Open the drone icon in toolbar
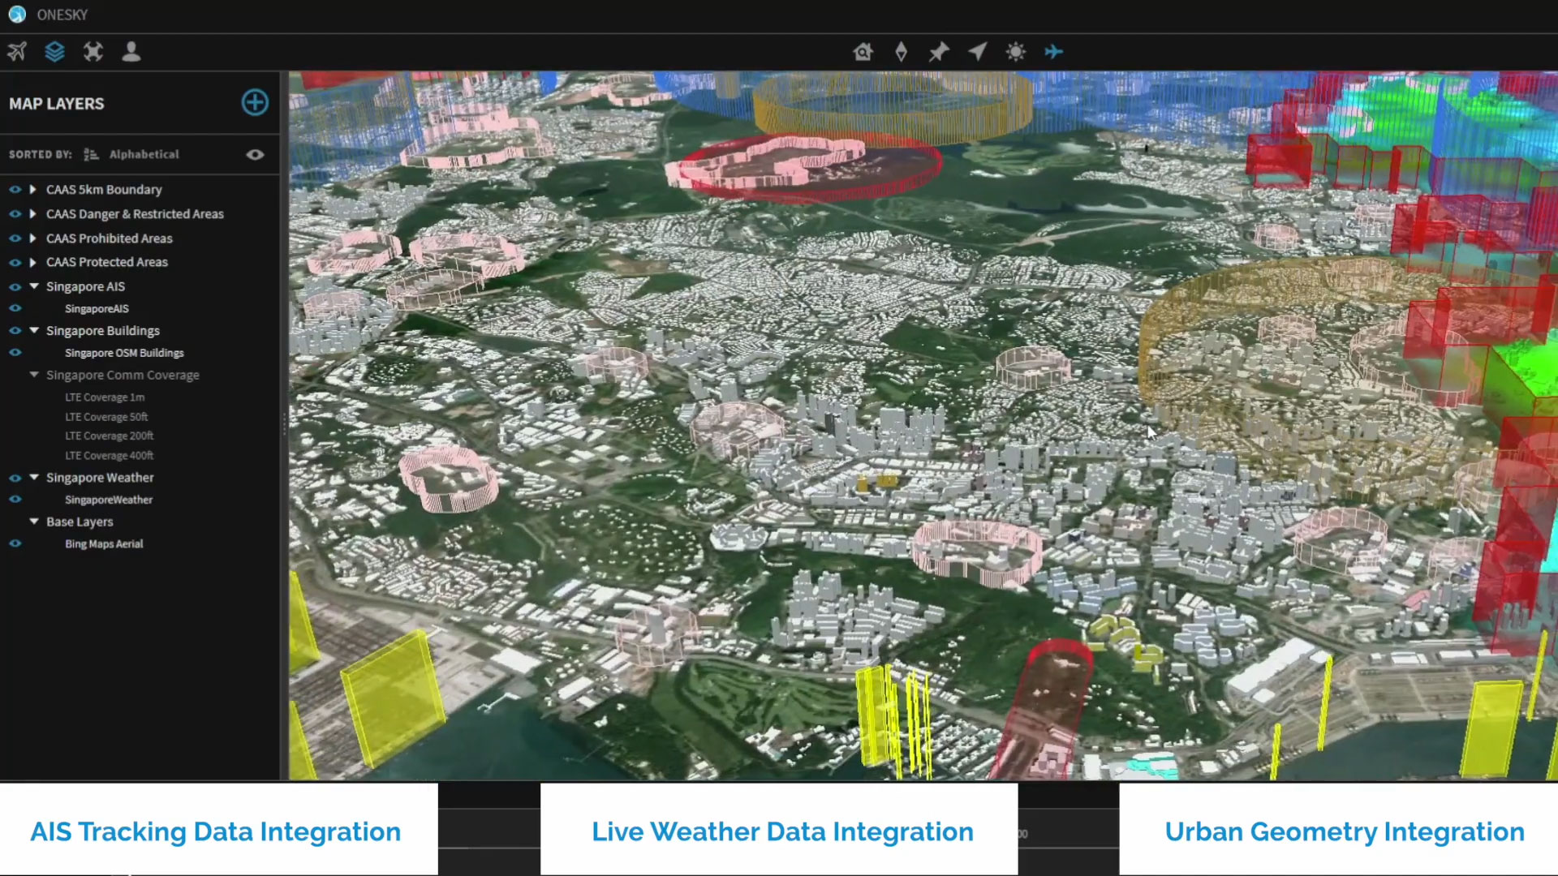 pyautogui.click(x=93, y=52)
